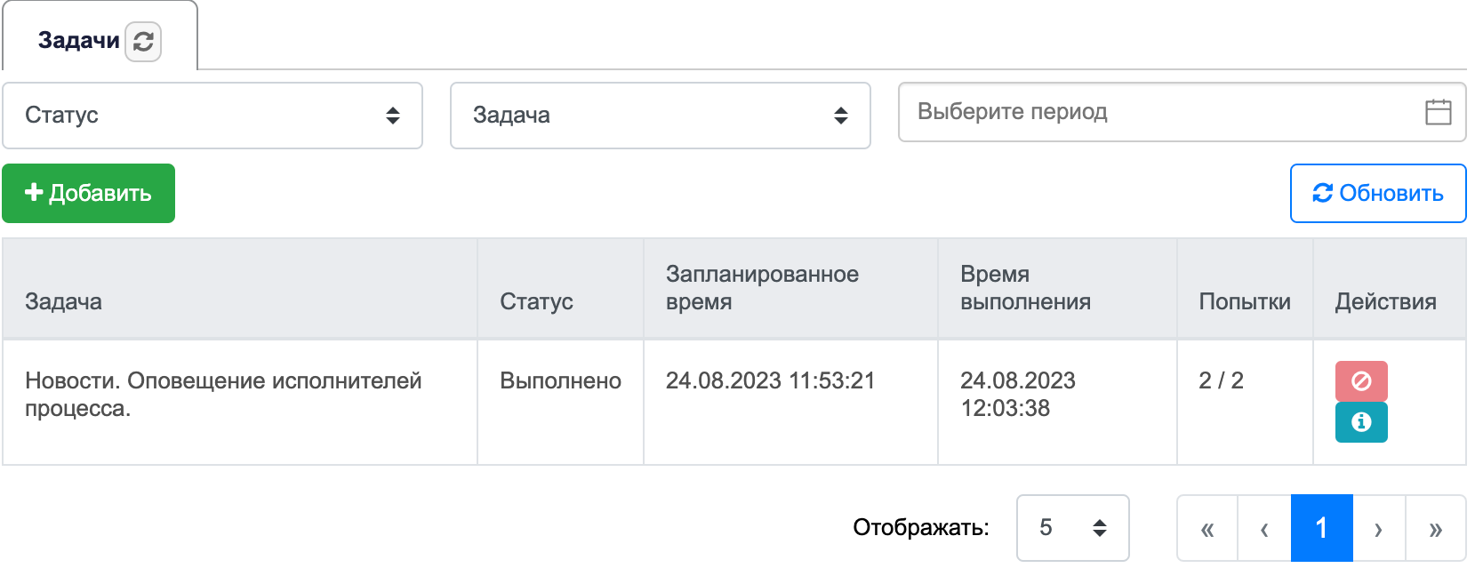Open the Статус filter dropdown
Viewport: 1483px width, 576px height.
212,116
